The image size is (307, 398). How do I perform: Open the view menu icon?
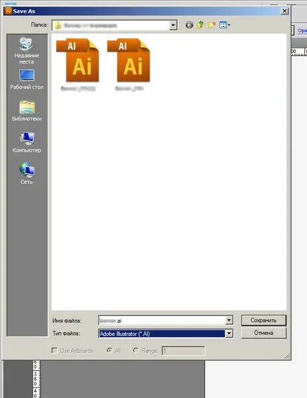click(x=225, y=25)
